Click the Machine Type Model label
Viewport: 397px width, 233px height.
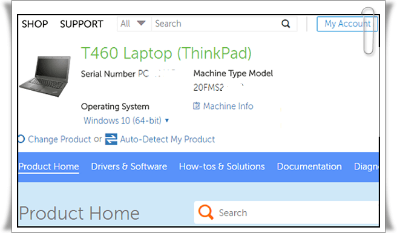(x=233, y=73)
